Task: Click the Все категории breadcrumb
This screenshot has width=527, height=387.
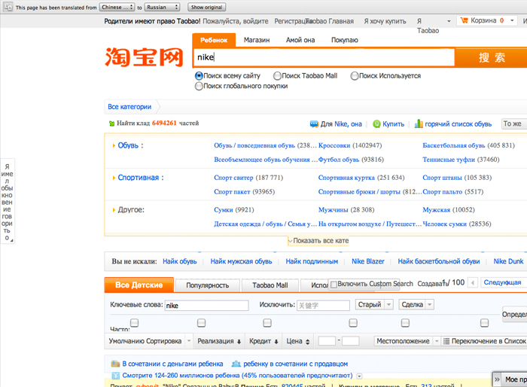Action: pyautogui.click(x=129, y=107)
